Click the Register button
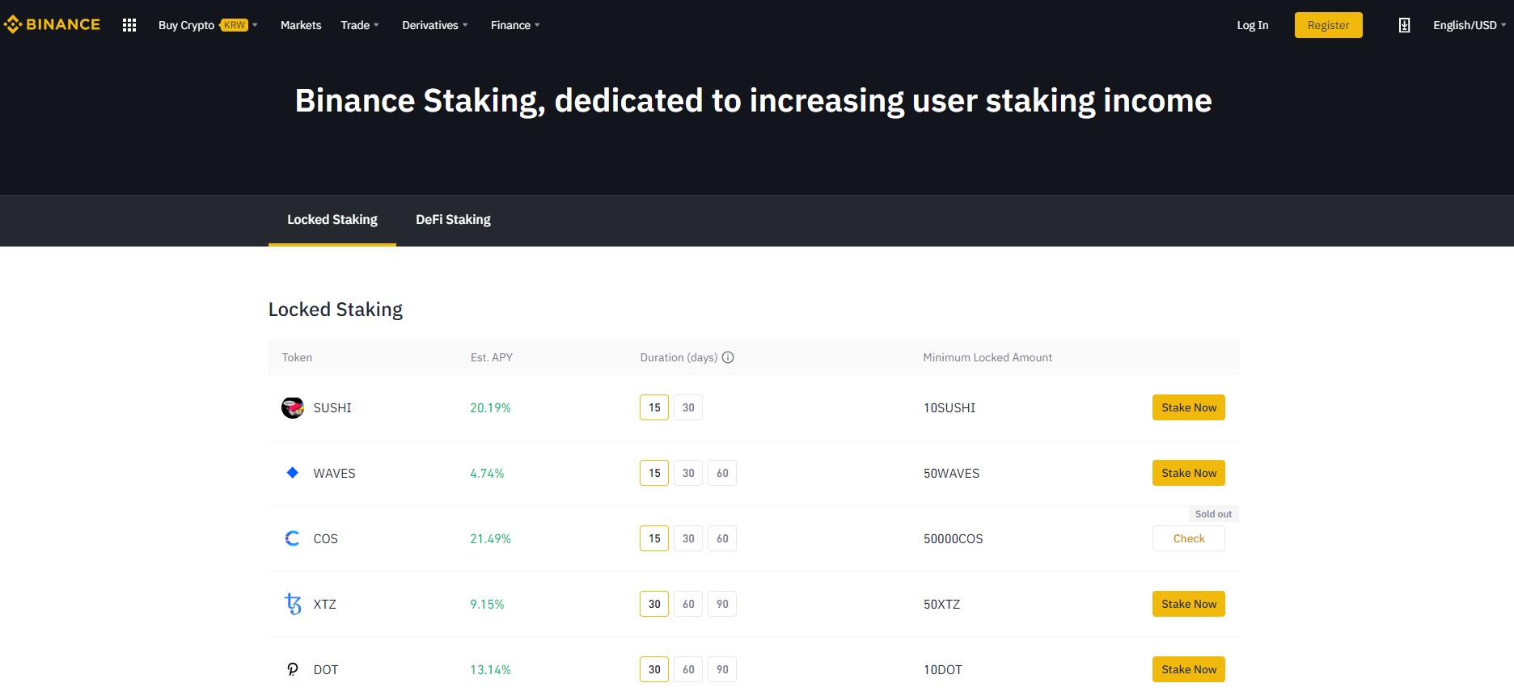Viewport: 1514px width, 700px height. pos(1329,25)
